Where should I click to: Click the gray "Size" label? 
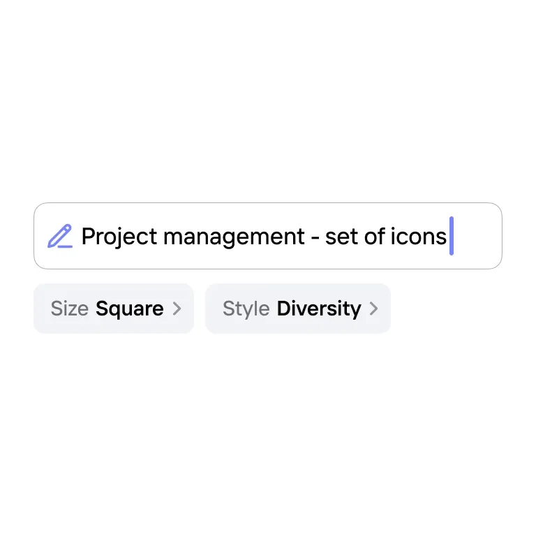[x=70, y=308]
